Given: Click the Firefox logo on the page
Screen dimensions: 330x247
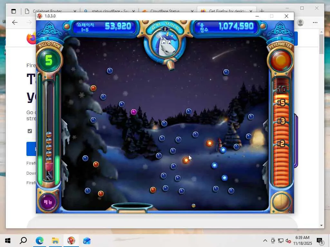Looking at the screenshot, I should [31, 38].
